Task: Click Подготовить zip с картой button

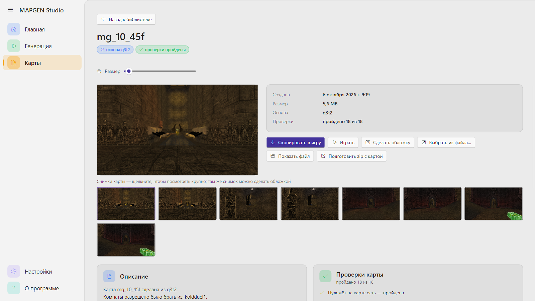Action: (x=352, y=156)
